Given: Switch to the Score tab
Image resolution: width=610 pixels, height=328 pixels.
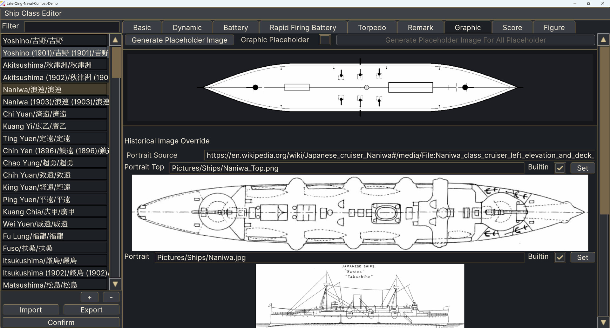Looking at the screenshot, I should pos(512,28).
